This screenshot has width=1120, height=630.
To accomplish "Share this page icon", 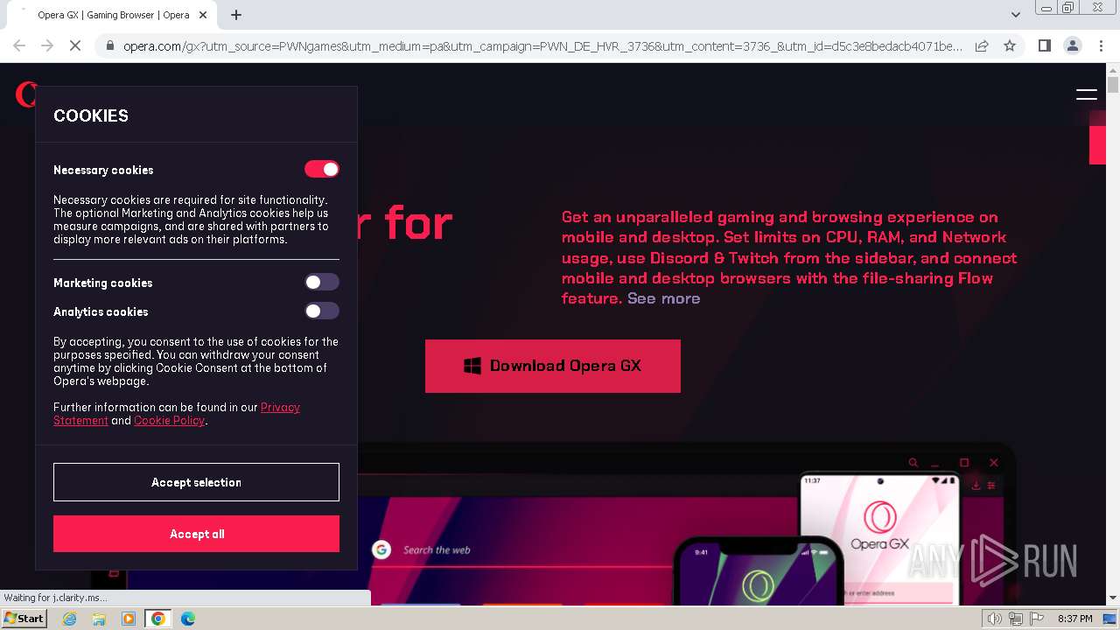I will [982, 45].
